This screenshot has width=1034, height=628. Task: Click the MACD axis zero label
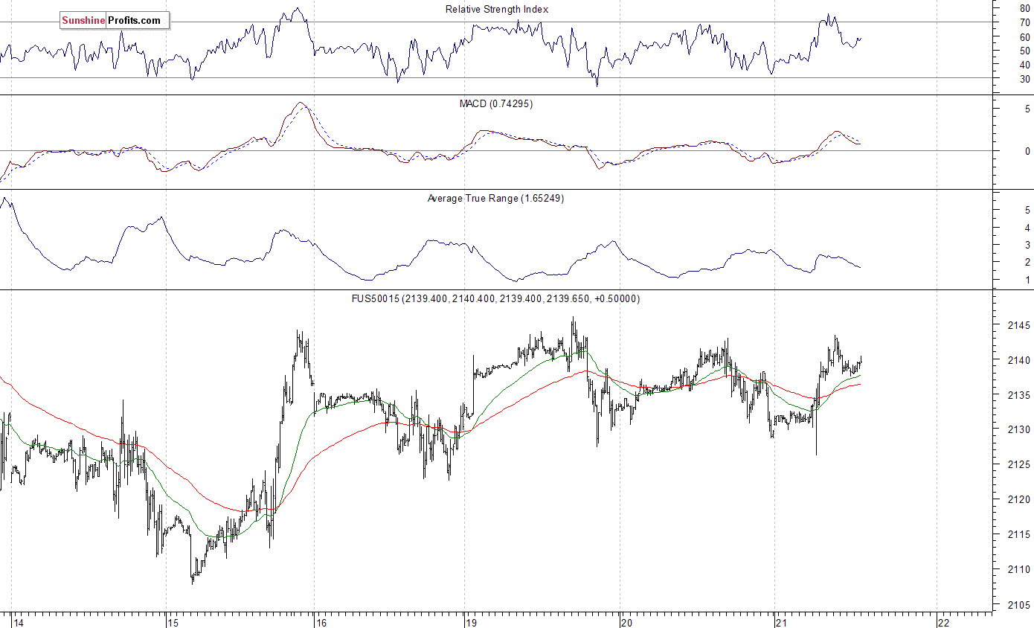[1027, 151]
